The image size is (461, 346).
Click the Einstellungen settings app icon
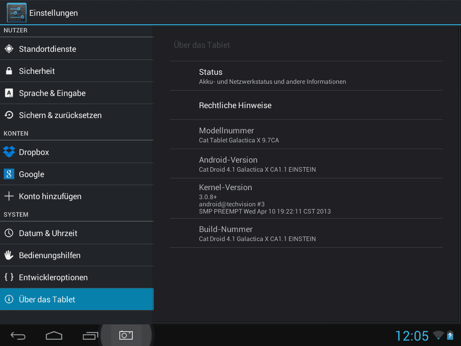coord(17,12)
